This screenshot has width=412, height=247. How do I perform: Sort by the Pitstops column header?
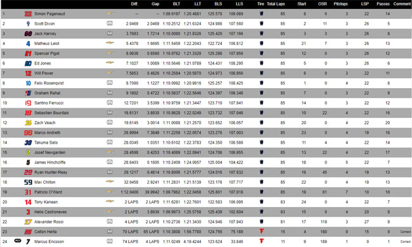pos(340,4)
